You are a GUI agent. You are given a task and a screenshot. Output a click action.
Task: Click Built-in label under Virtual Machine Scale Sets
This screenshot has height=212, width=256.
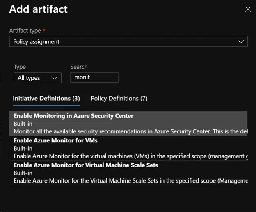click(x=23, y=173)
